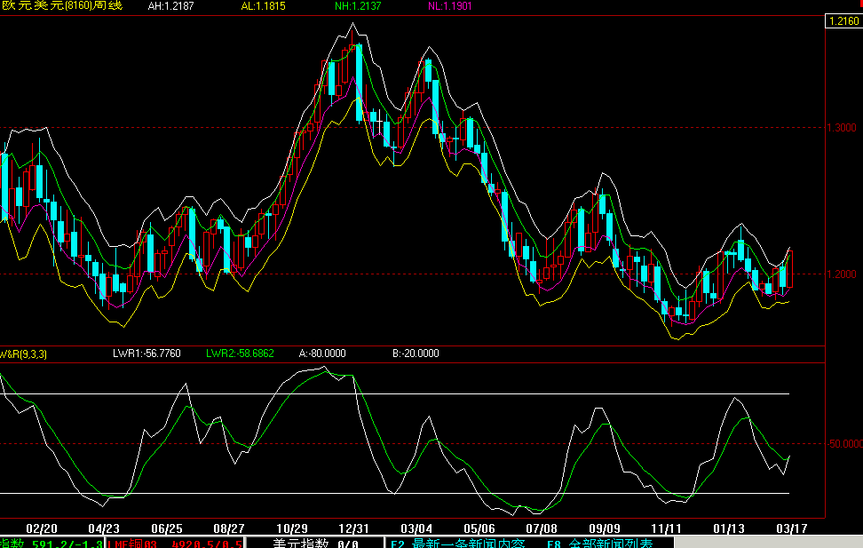Click the green 指数 591.2 quote
The height and width of the screenshot is (548, 863).
point(51,543)
